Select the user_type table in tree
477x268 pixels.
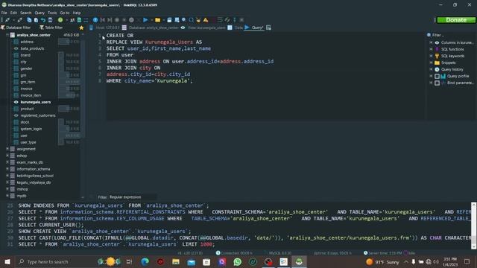pyautogui.click(x=28, y=142)
